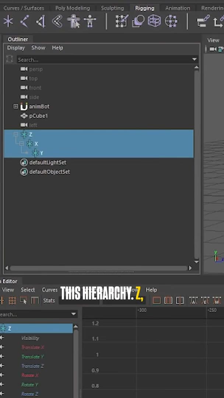This screenshot has height=398, width=224.
Task: Expand the animBot node
Action: coord(16,107)
